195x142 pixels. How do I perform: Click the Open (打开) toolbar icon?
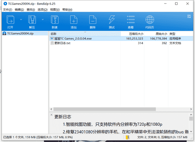[x=10, y=20]
